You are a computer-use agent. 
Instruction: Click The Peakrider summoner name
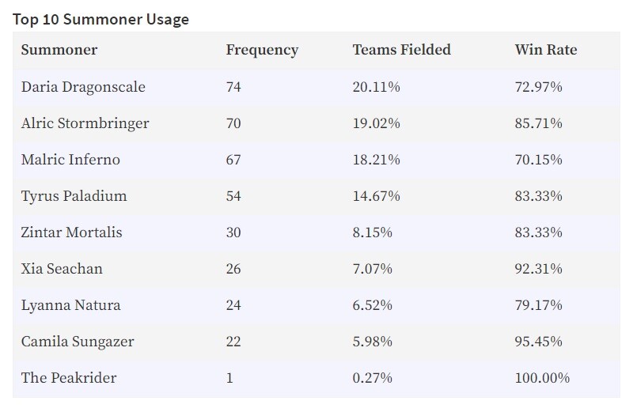click(69, 378)
